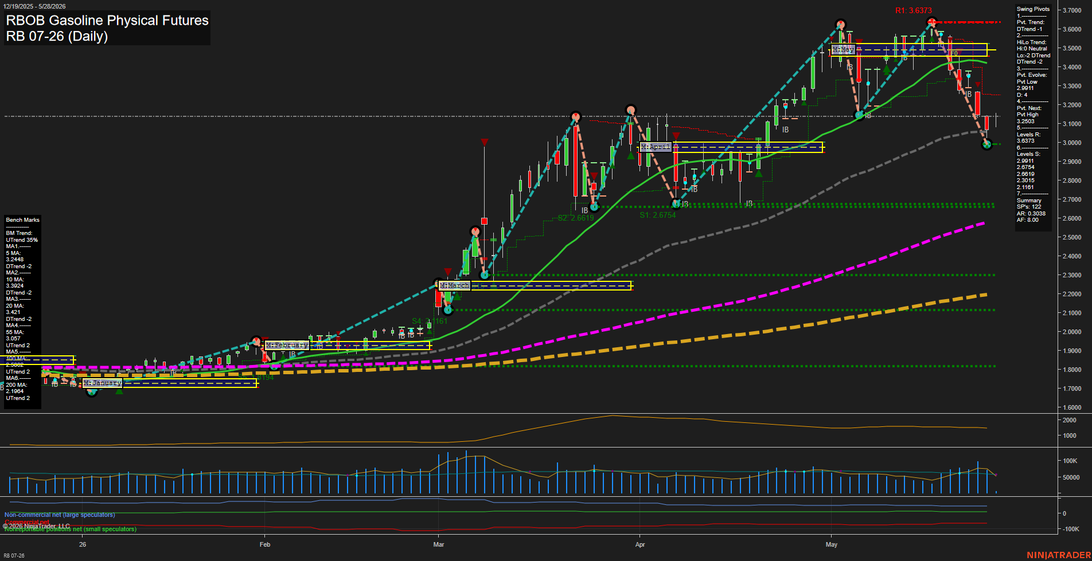
Task: Click the 3.7000 price axis label
Action: pyautogui.click(x=1072, y=10)
